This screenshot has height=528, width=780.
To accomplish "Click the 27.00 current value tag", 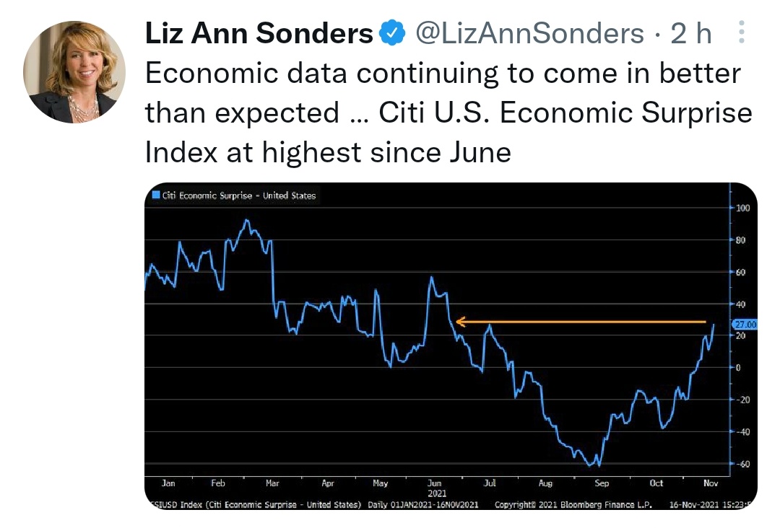I will pyautogui.click(x=743, y=325).
